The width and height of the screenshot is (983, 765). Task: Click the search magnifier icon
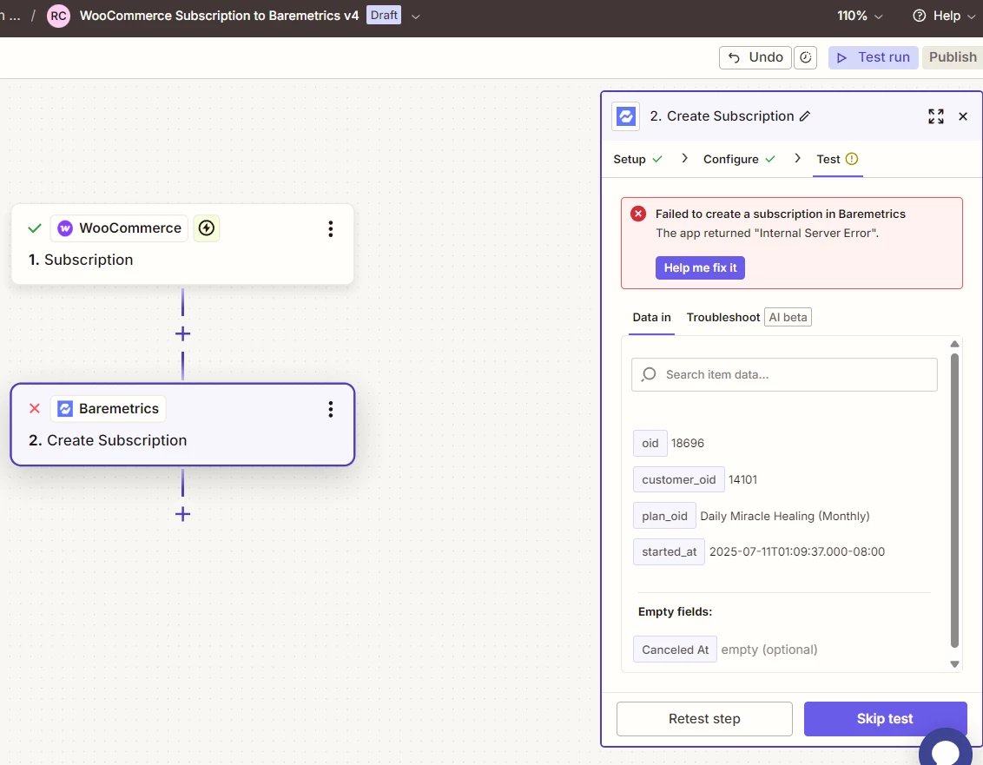click(649, 374)
